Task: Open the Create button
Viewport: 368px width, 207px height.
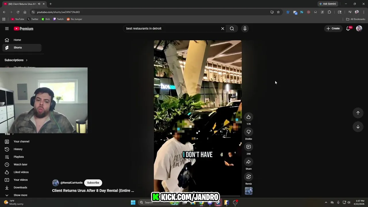Action: click(333, 28)
